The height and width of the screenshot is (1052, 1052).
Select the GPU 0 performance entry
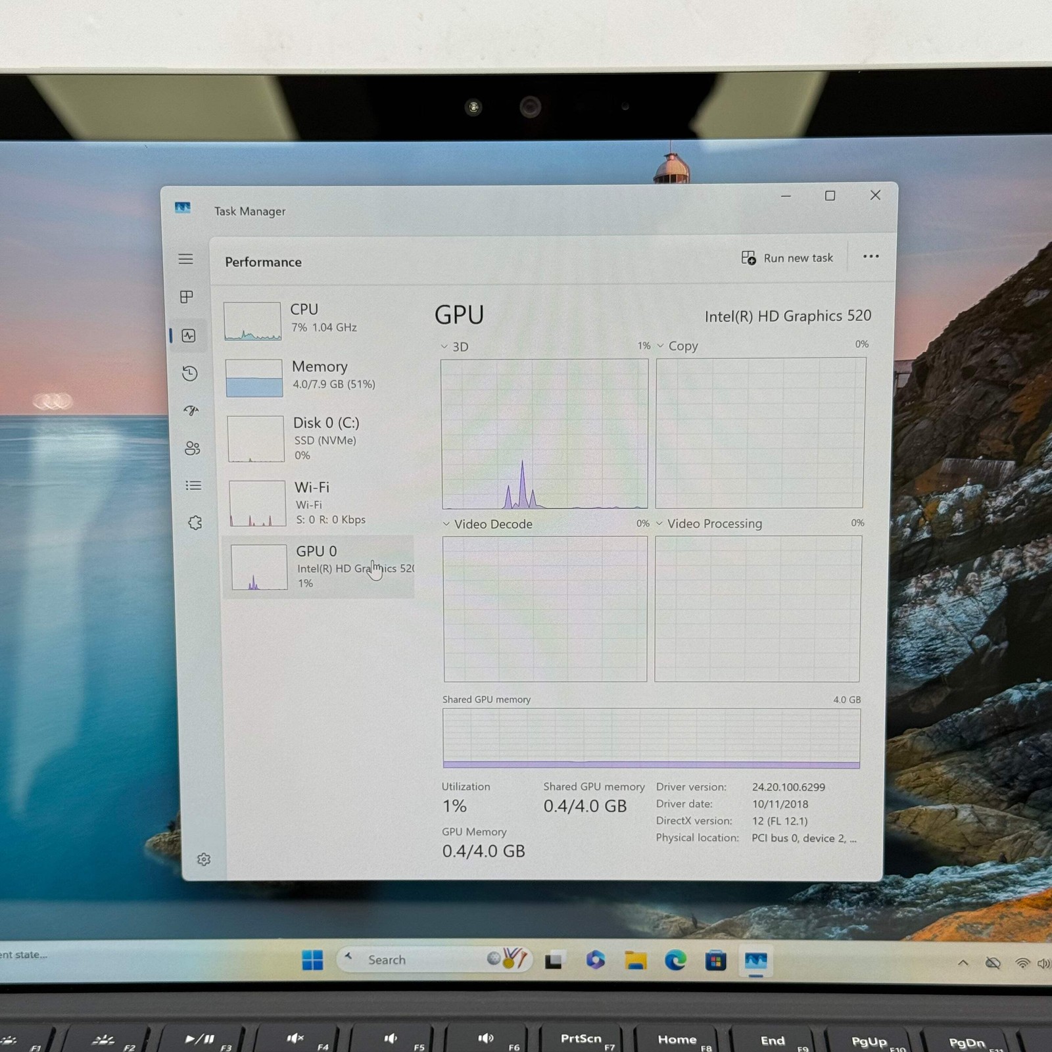point(319,567)
